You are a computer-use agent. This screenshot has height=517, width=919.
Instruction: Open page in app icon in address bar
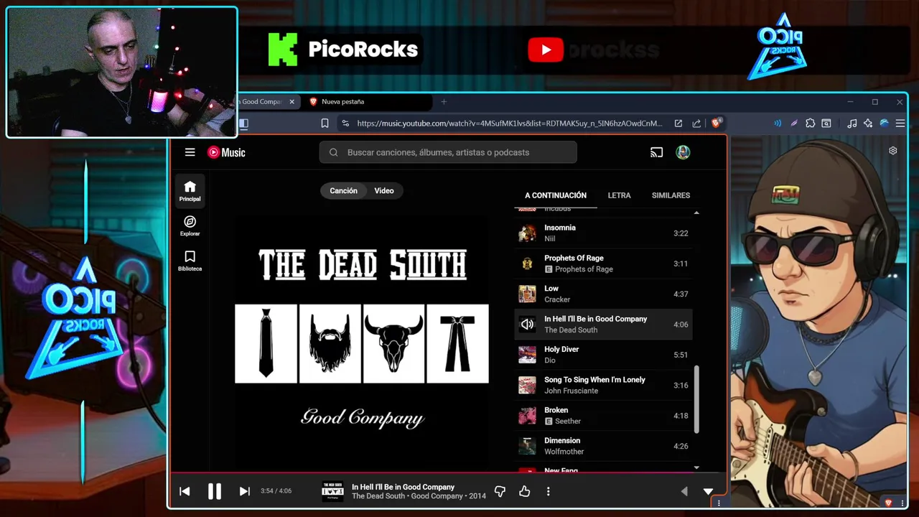[678, 124]
